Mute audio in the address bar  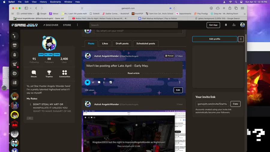(170, 8)
